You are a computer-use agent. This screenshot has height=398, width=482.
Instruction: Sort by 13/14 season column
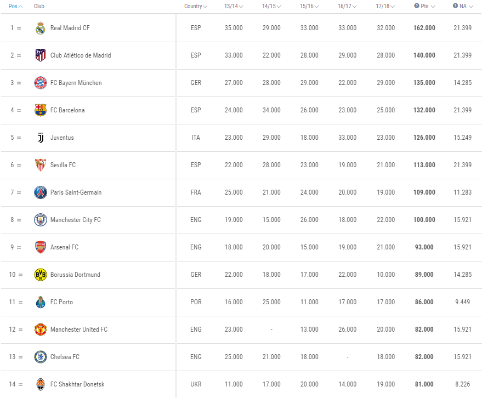[234, 6]
